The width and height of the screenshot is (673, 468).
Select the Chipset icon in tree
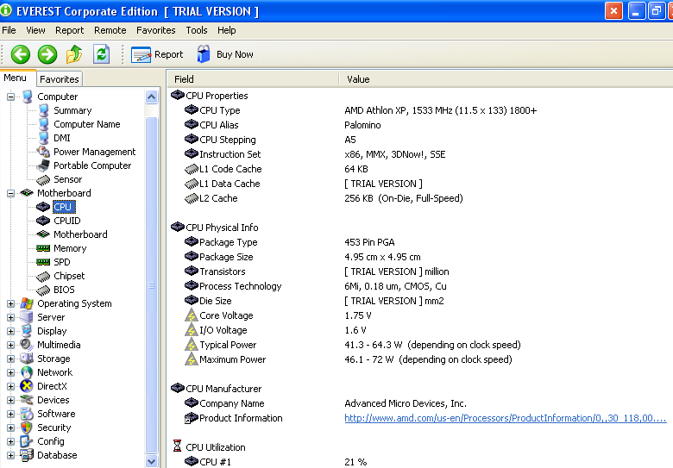(x=43, y=277)
